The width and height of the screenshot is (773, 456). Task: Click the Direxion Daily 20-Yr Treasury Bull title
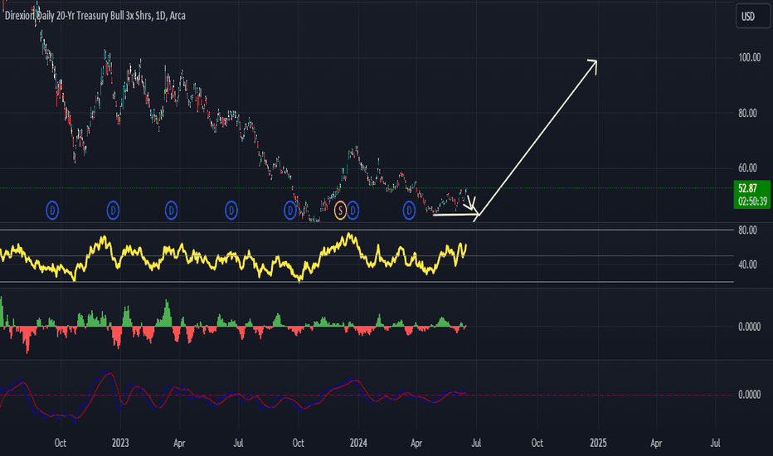(x=95, y=16)
